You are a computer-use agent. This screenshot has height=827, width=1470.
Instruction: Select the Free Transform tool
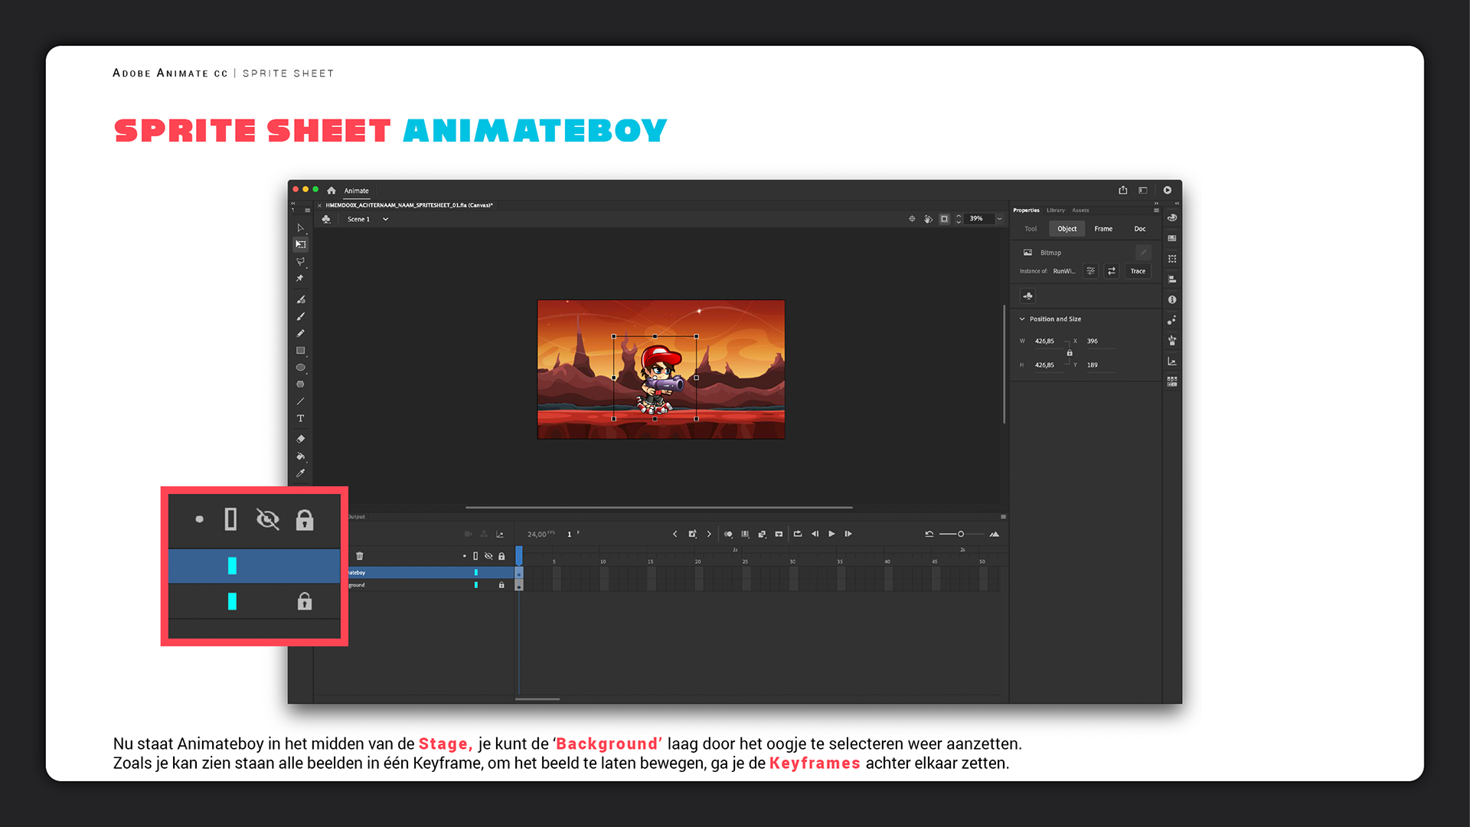click(x=301, y=244)
